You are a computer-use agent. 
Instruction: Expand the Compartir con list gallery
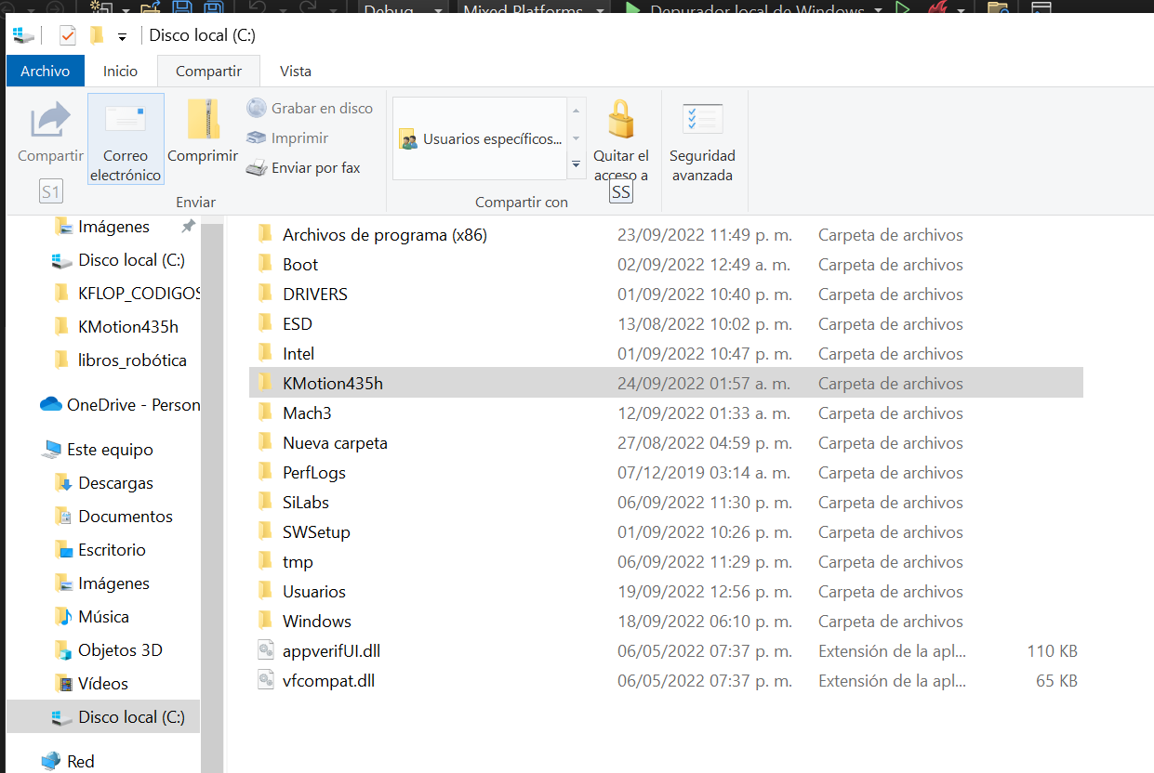576,164
